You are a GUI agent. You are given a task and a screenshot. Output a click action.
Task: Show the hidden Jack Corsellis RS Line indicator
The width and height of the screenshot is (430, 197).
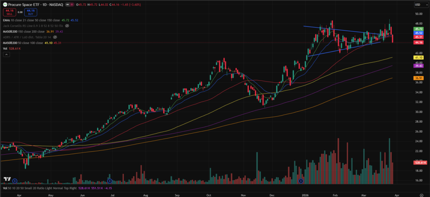[67, 26]
